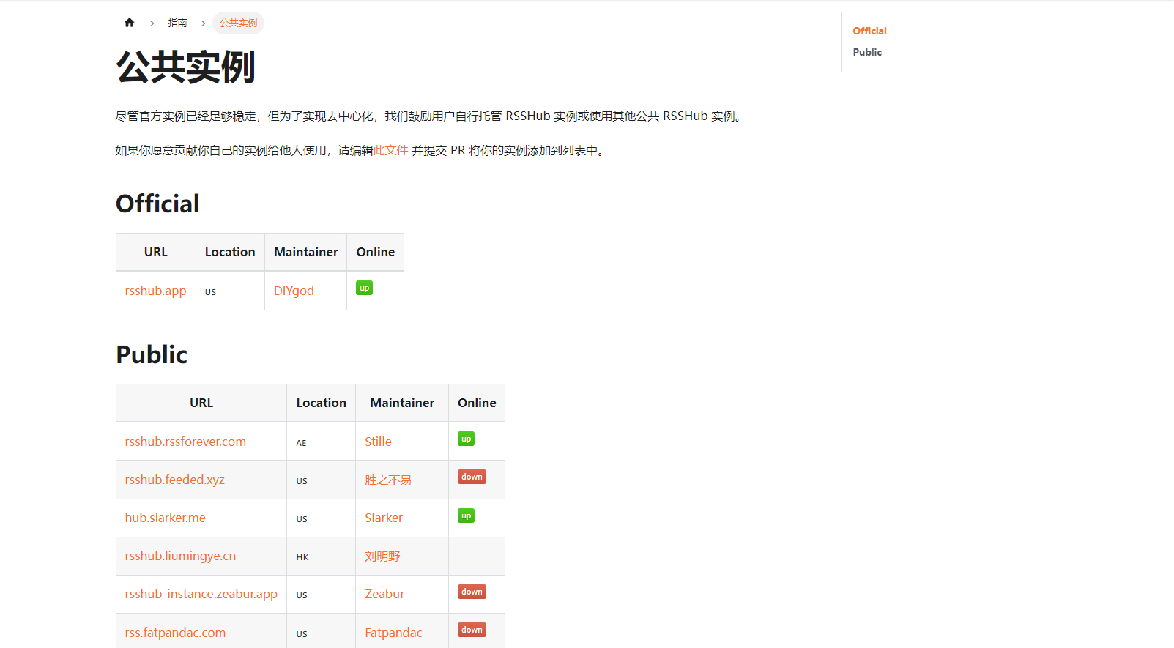This screenshot has width=1174, height=648.
Task: Click the Maintainer header in Official table
Action: (x=305, y=252)
